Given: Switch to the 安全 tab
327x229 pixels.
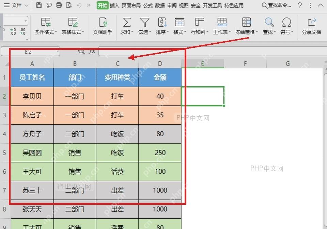Looking at the screenshot, I should [x=196, y=5].
